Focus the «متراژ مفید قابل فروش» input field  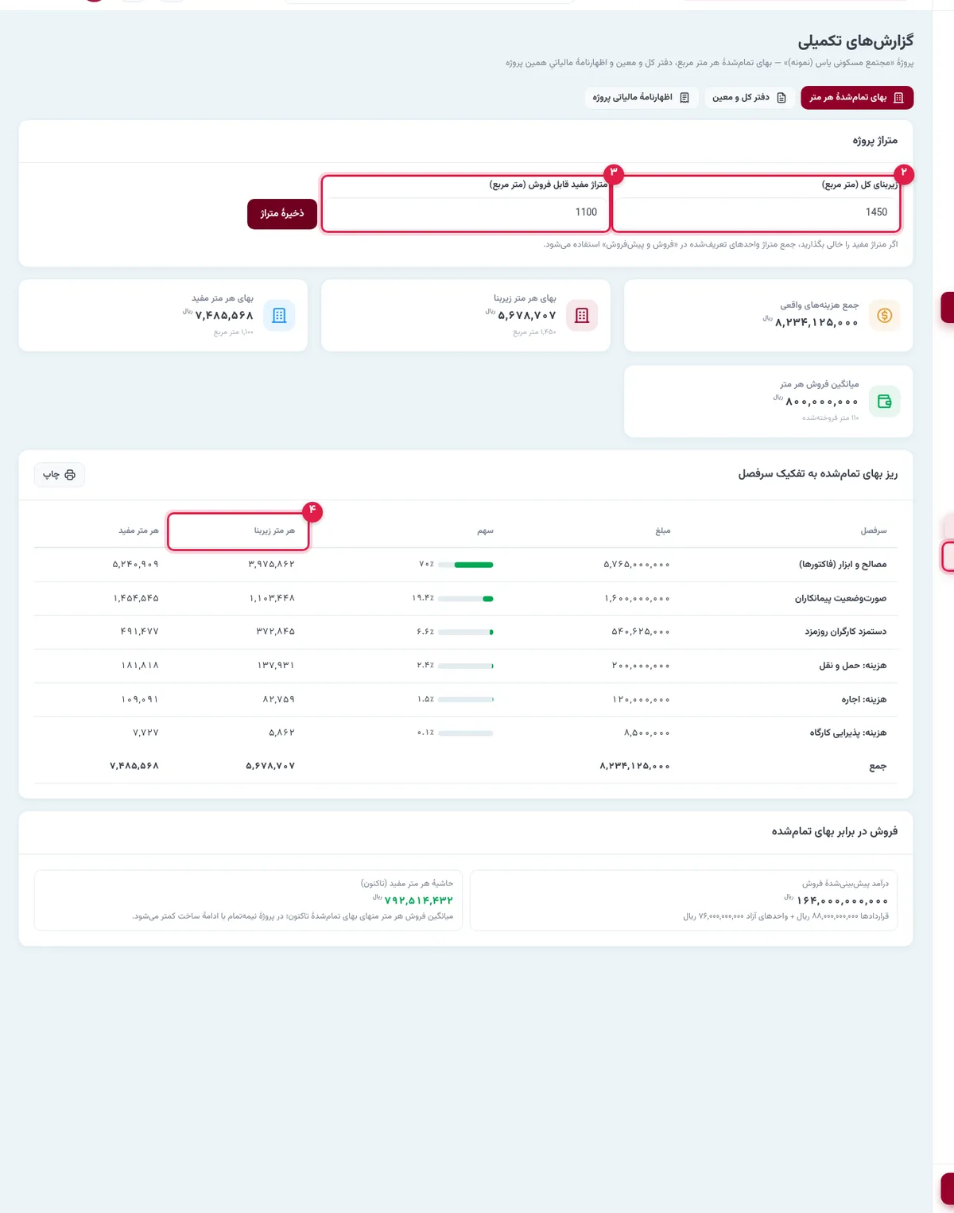[466, 212]
